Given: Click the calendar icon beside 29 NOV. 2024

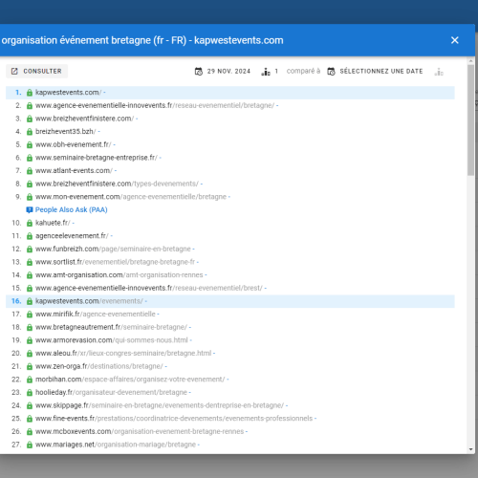Looking at the screenshot, I should [199, 72].
